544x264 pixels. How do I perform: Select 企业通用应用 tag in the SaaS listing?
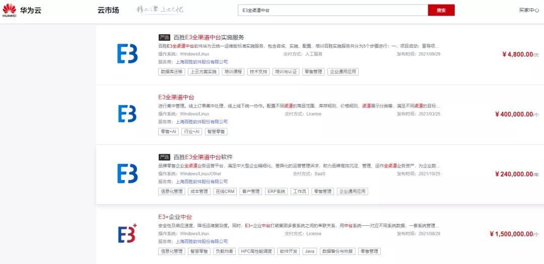353,191
